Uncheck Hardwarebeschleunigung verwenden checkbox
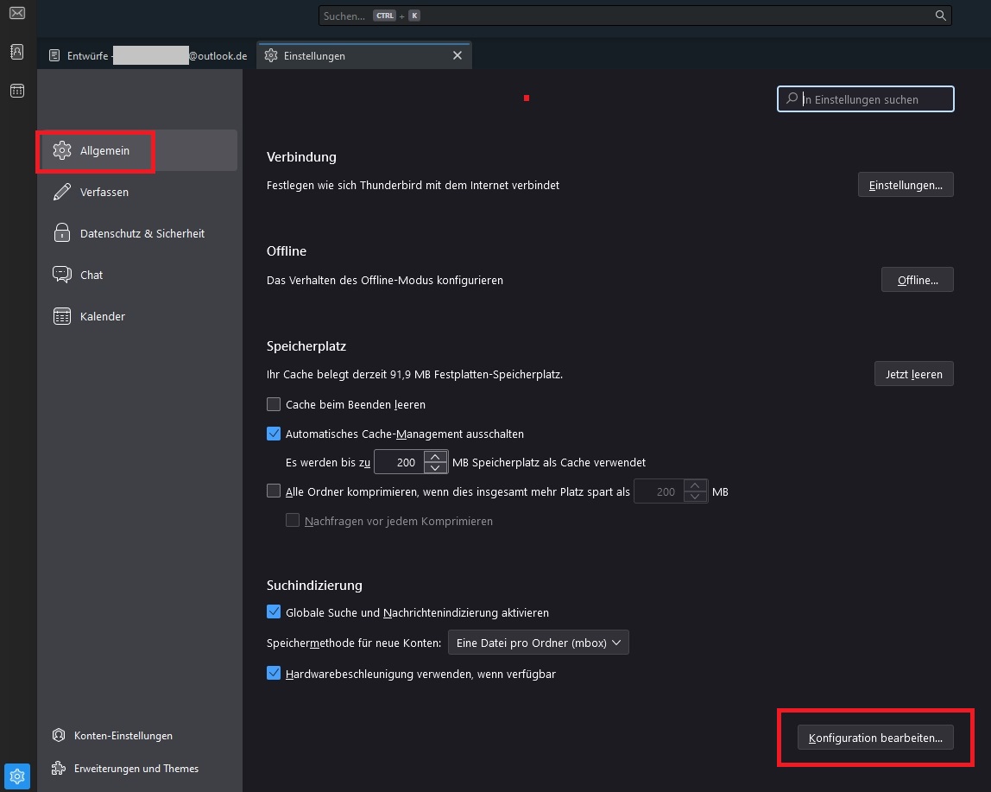Screen dimensions: 991x792 274,673
